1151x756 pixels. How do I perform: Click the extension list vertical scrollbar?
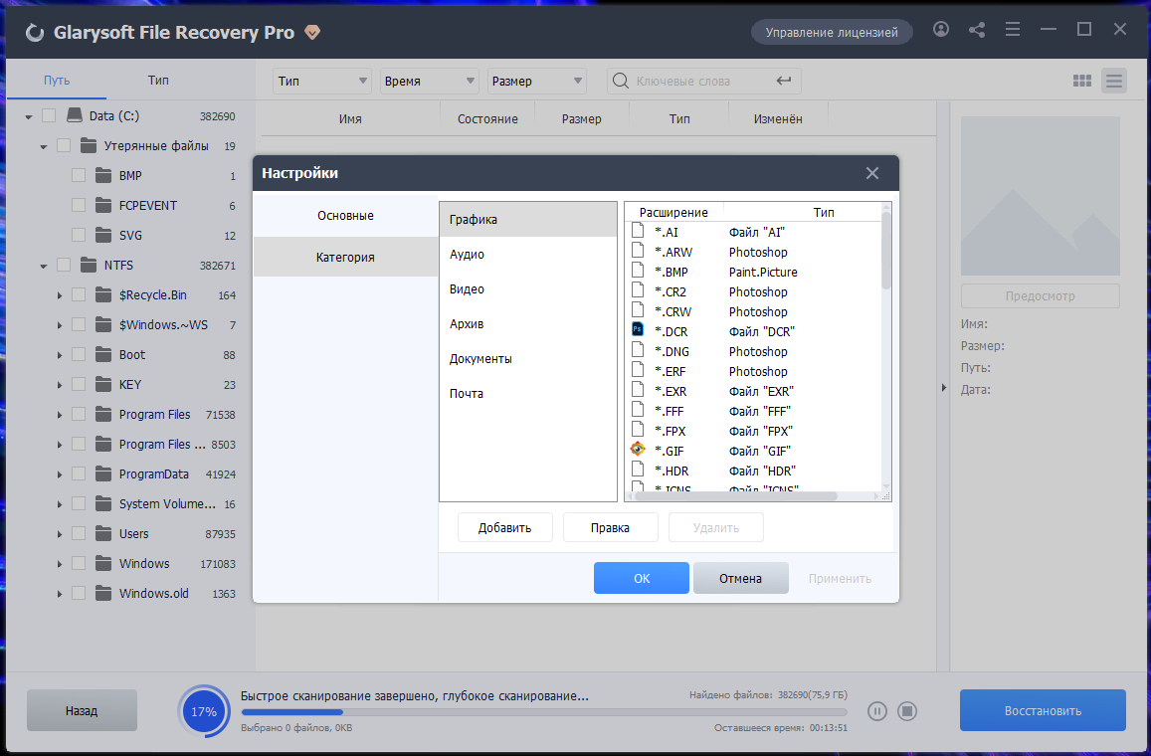pos(886,250)
